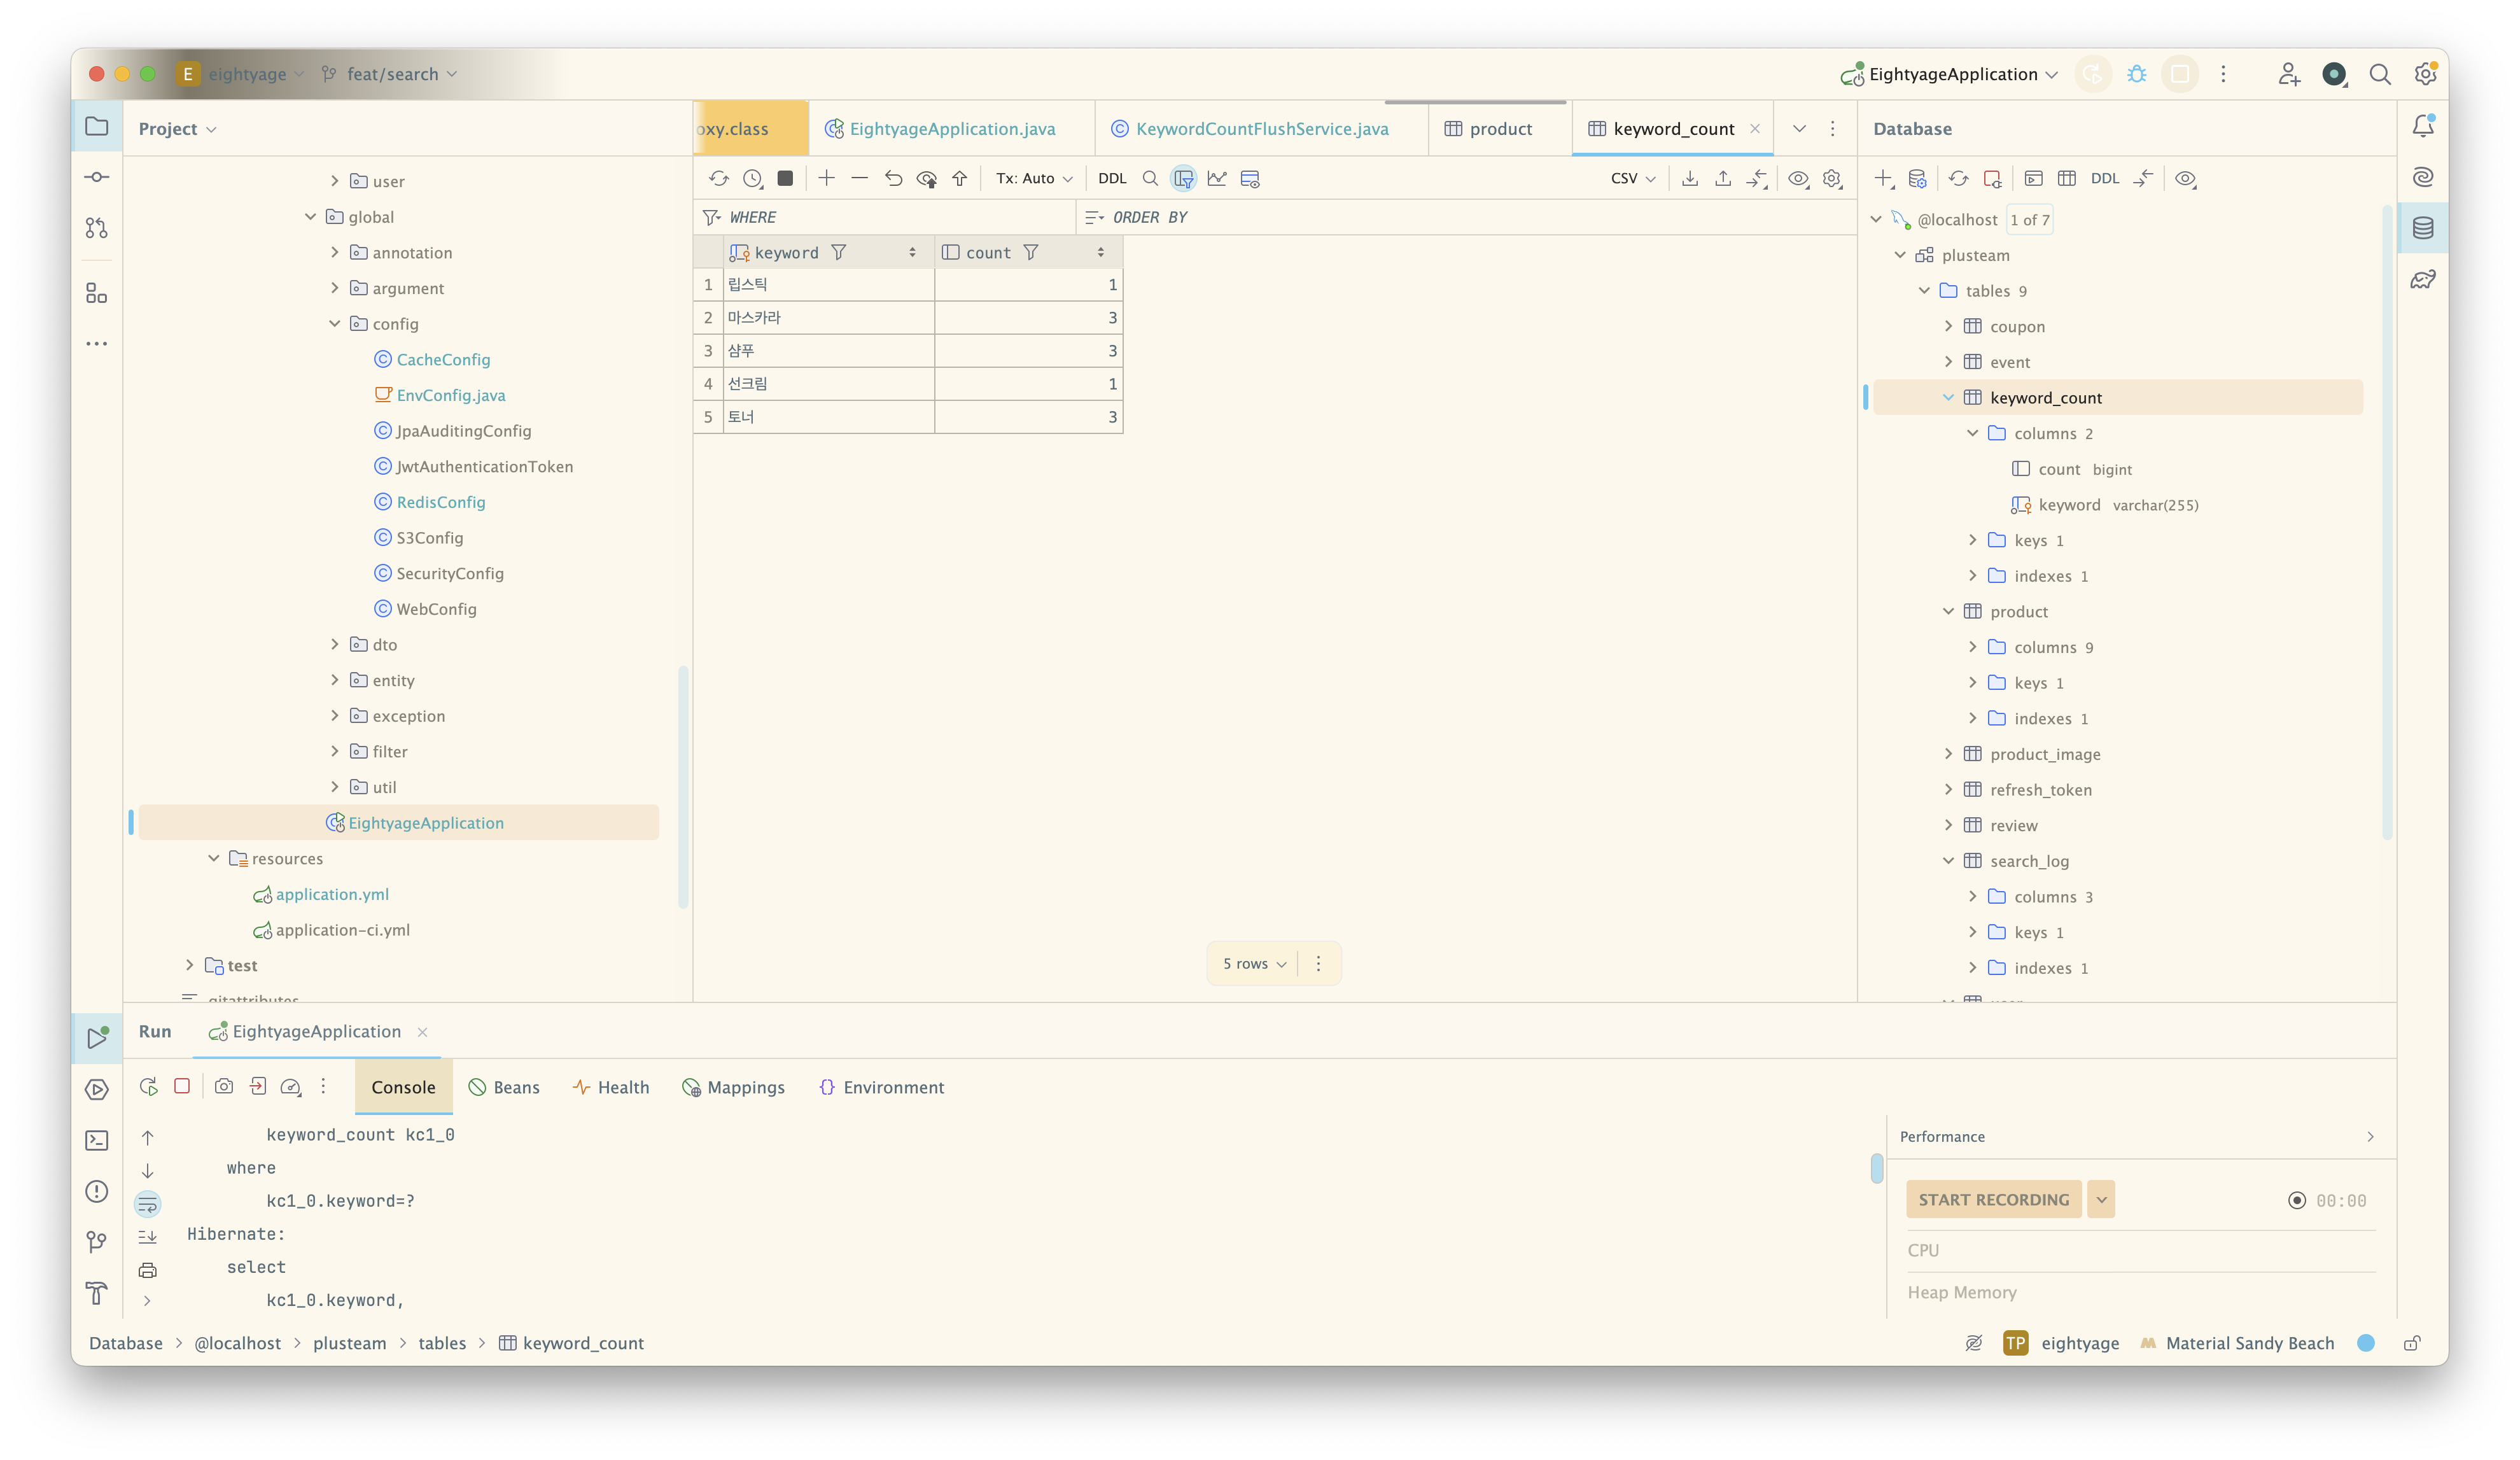Click the Debug bug icon
This screenshot has height=1460, width=2520.
pyautogui.click(x=2137, y=74)
